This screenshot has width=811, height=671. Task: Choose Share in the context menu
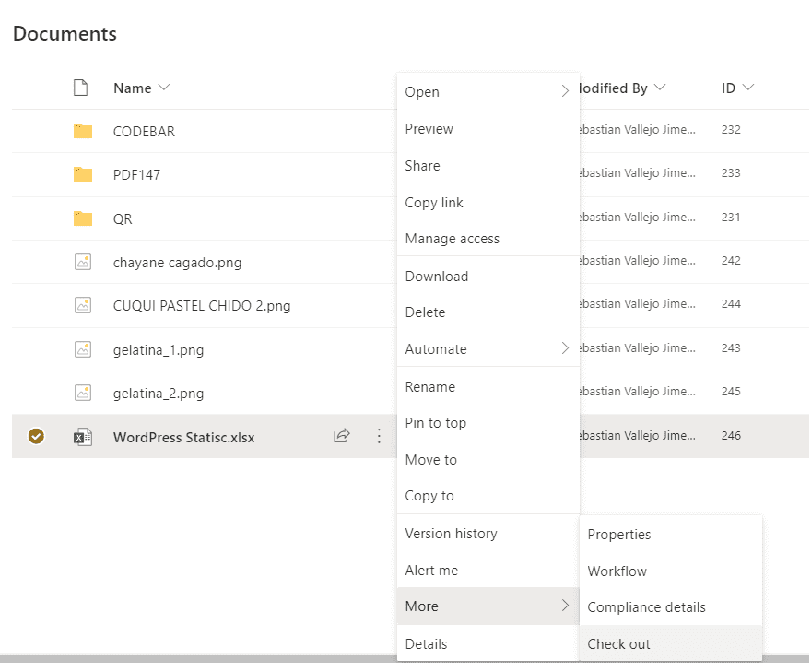(x=488, y=166)
